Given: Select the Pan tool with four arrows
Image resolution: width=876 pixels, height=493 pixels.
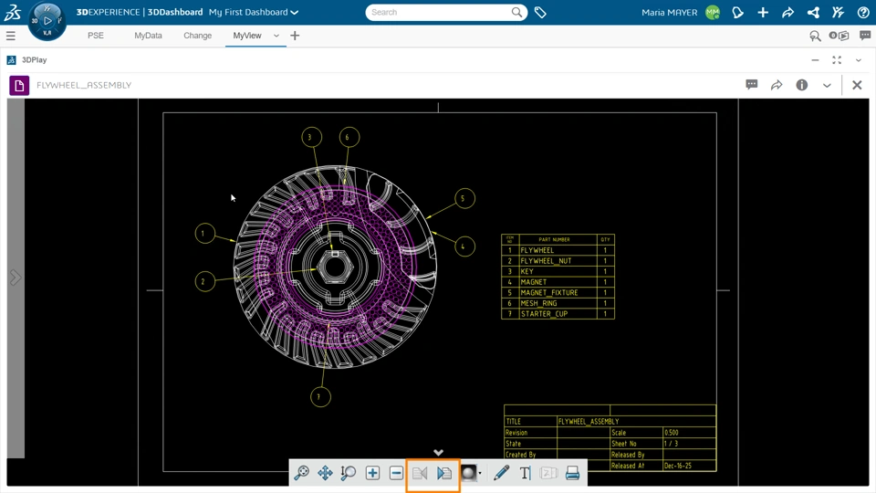Looking at the screenshot, I should coord(325,474).
